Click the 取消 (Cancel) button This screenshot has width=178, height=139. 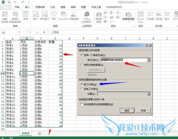click(143, 110)
